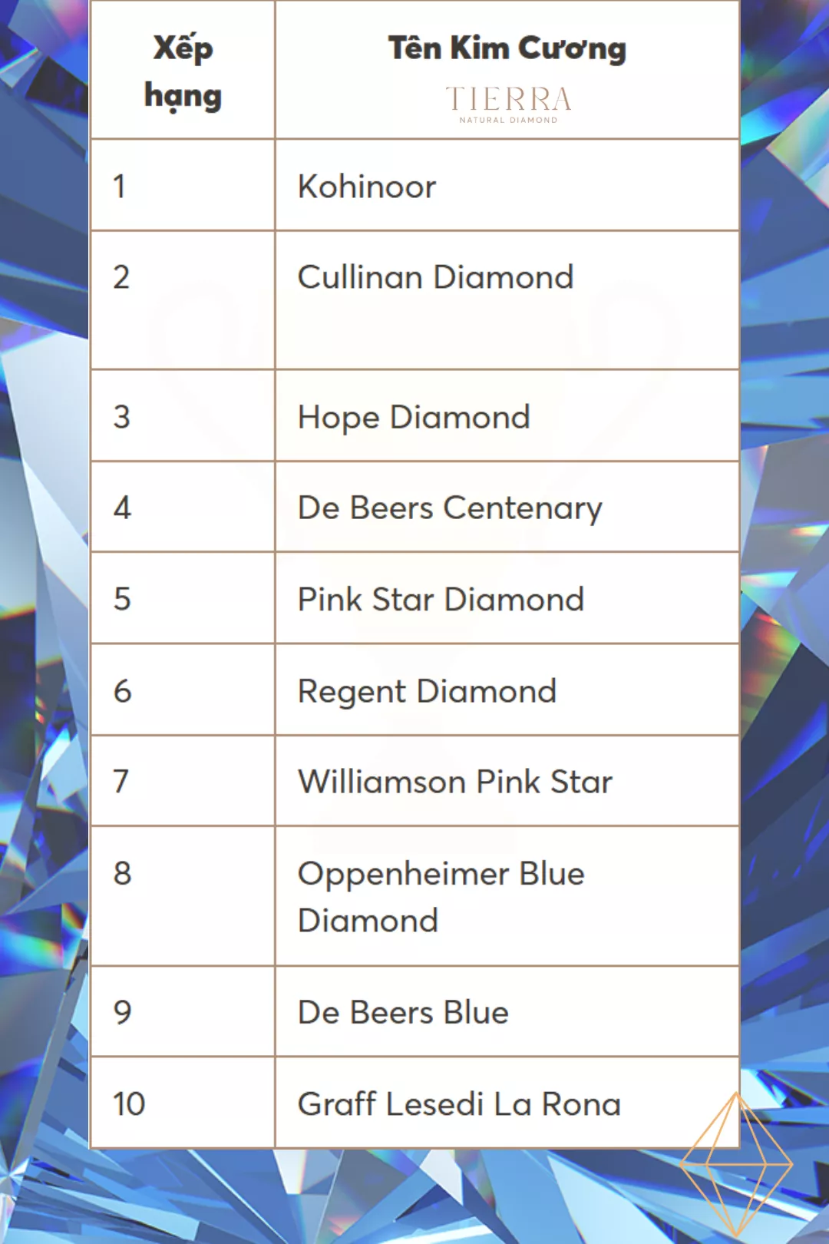
Task: Click Graff Lesedi La Rona name
Action: tap(459, 1104)
